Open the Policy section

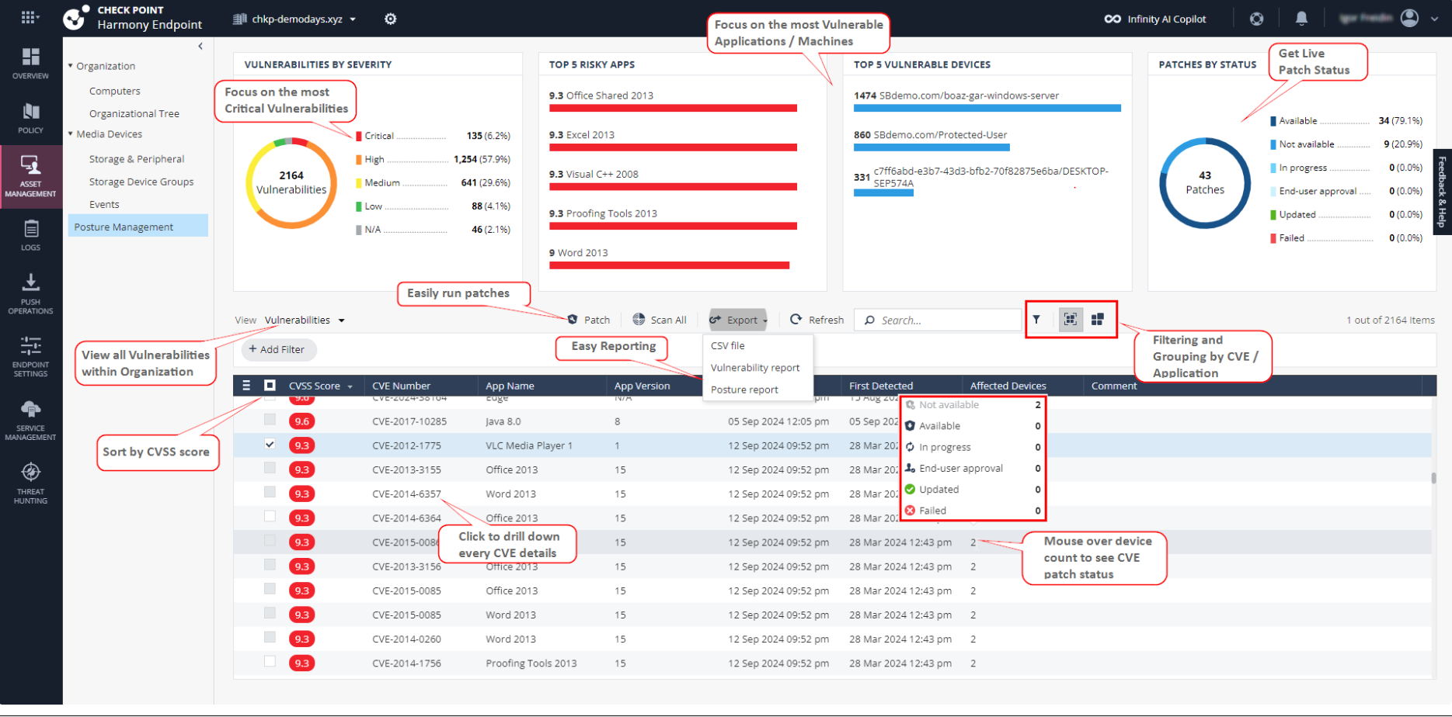pos(30,118)
